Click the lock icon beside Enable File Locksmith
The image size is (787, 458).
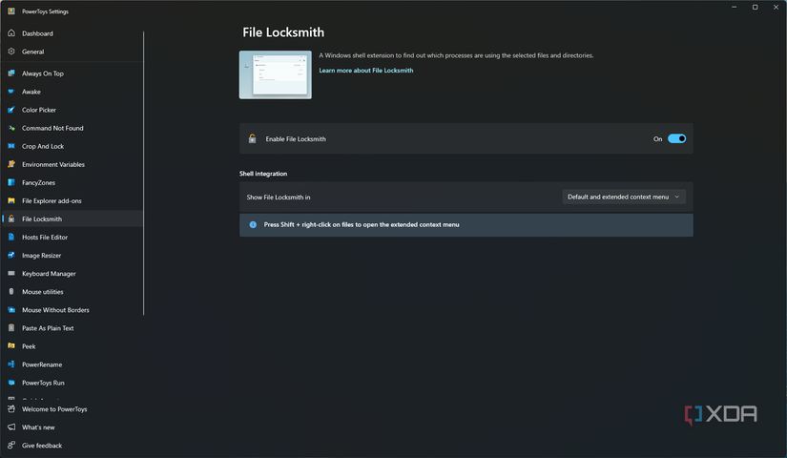[x=253, y=138]
